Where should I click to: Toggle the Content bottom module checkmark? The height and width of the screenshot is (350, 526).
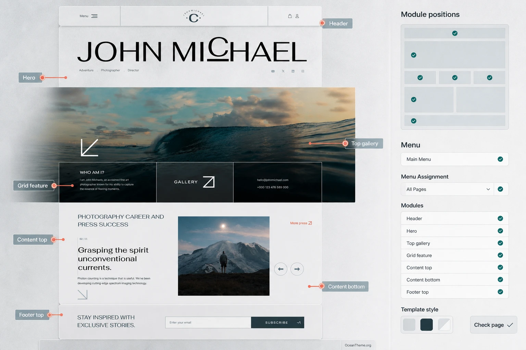point(500,280)
